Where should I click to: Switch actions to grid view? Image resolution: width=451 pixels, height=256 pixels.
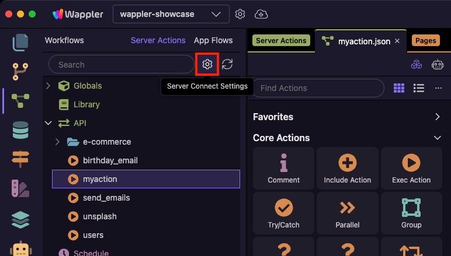pyautogui.click(x=399, y=88)
